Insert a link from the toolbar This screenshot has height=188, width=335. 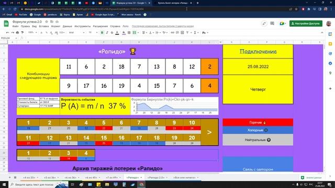(172, 32)
